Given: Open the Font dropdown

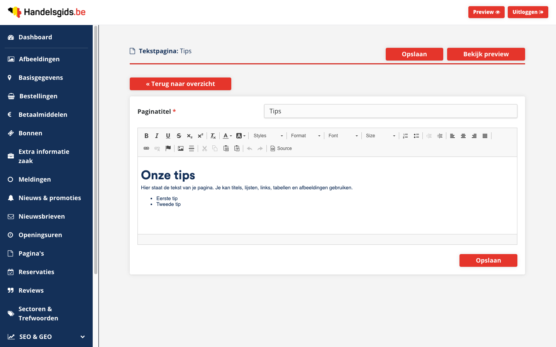Looking at the screenshot, I should point(343,136).
